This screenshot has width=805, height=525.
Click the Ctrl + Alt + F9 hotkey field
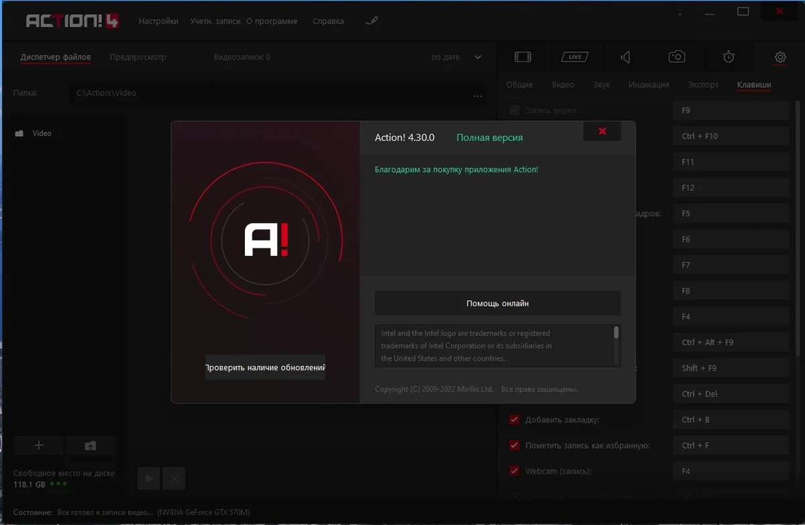coord(731,342)
